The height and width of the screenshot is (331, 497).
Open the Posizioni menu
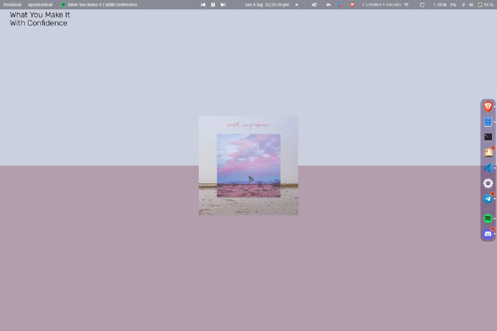tap(12, 4)
